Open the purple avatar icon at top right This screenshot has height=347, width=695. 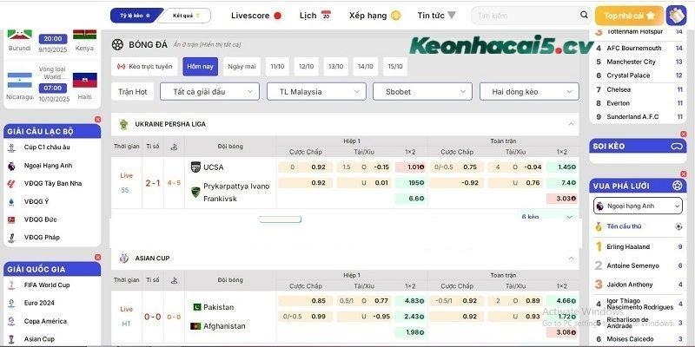(x=676, y=16)
